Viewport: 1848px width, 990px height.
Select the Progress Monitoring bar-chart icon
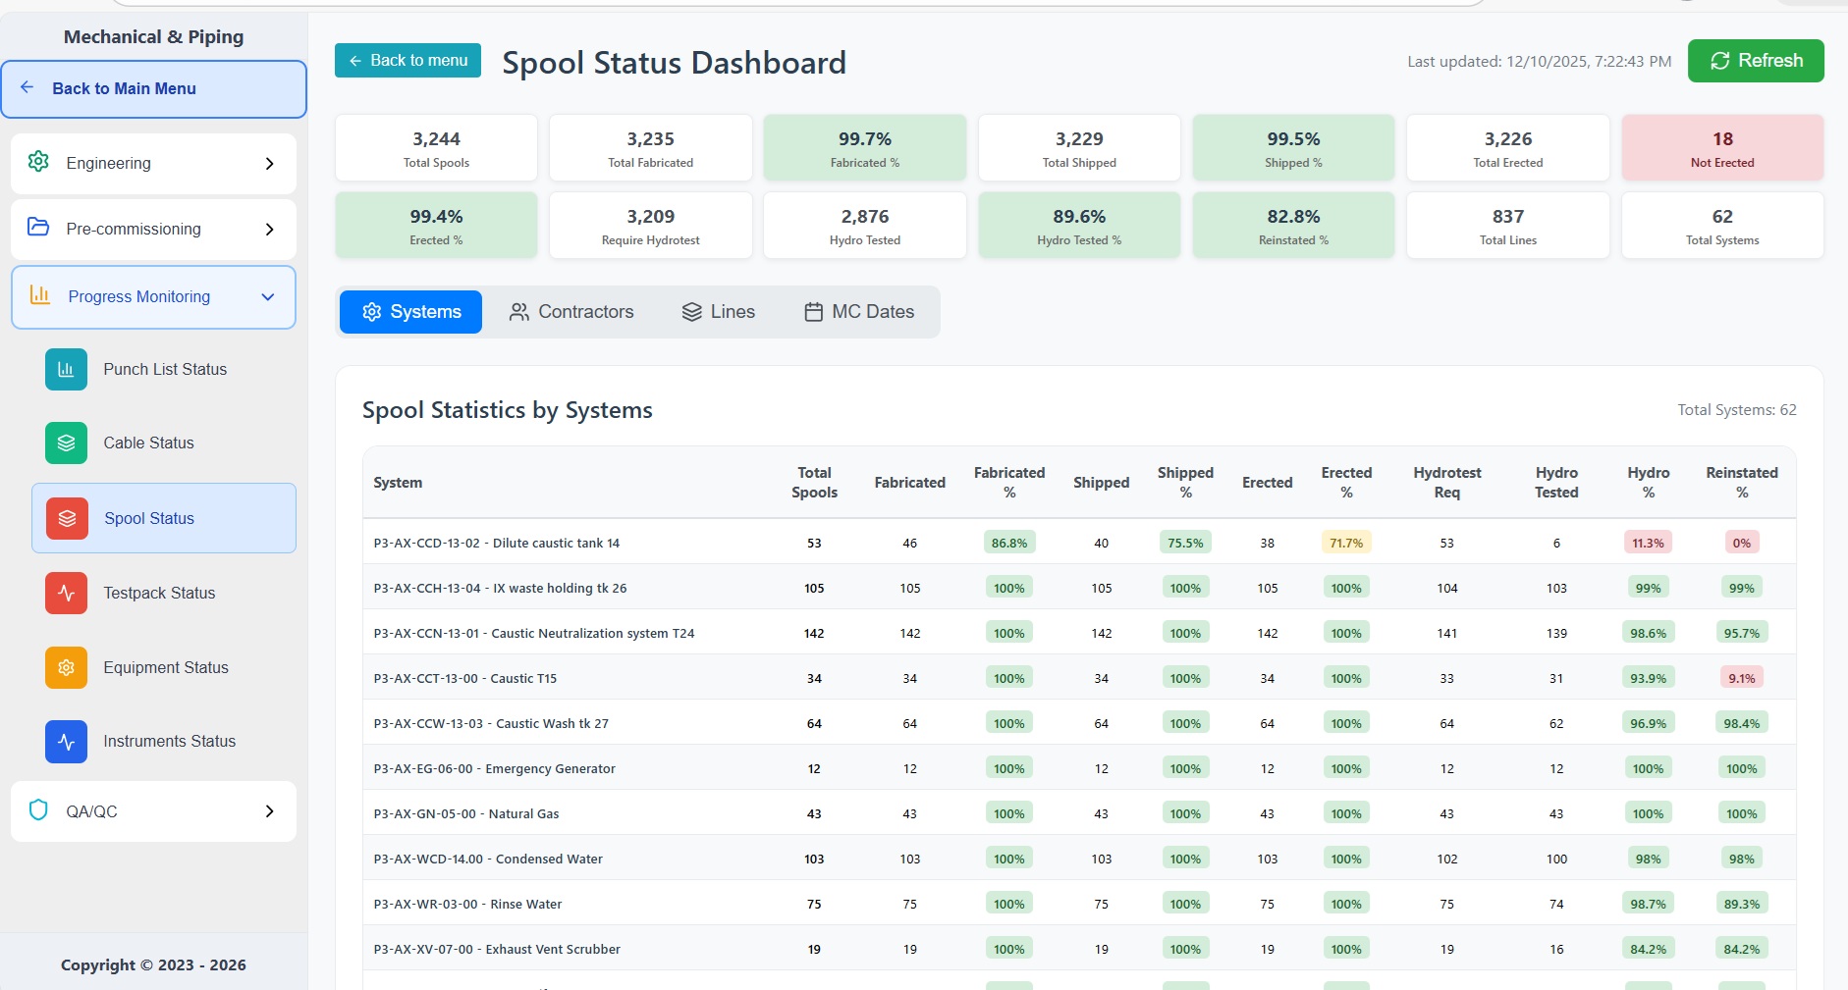click(39, 296)
